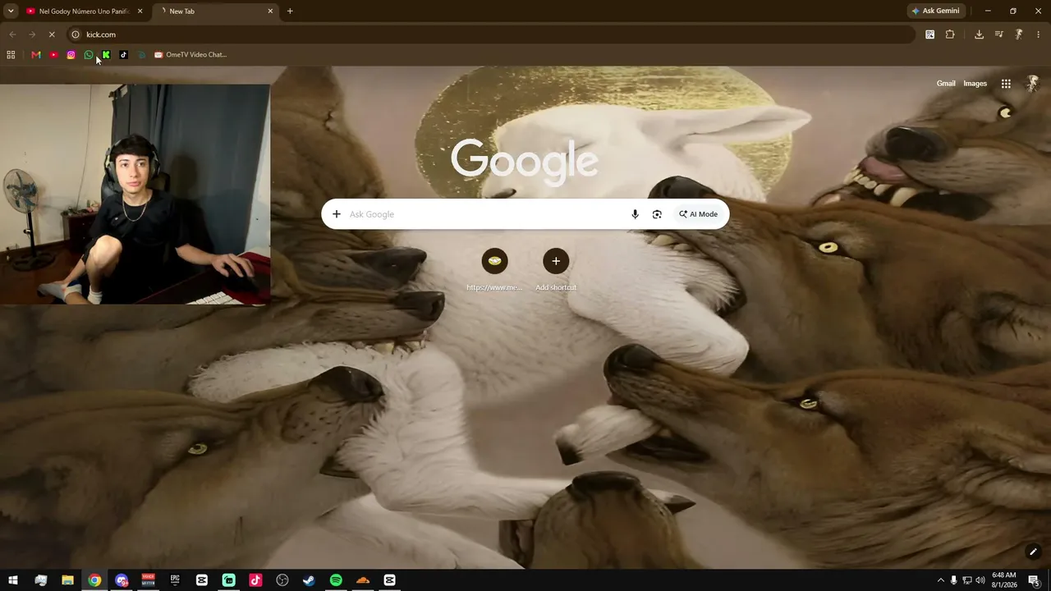Show hidden system tray icons

[x=941, y=580]
